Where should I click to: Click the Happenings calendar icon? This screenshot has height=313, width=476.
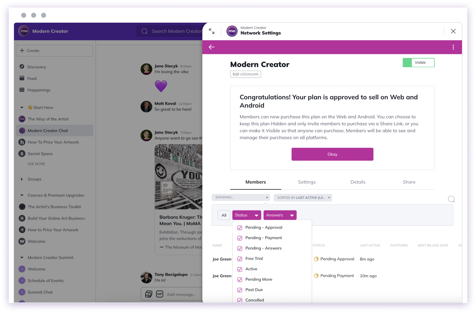[22, 90]
